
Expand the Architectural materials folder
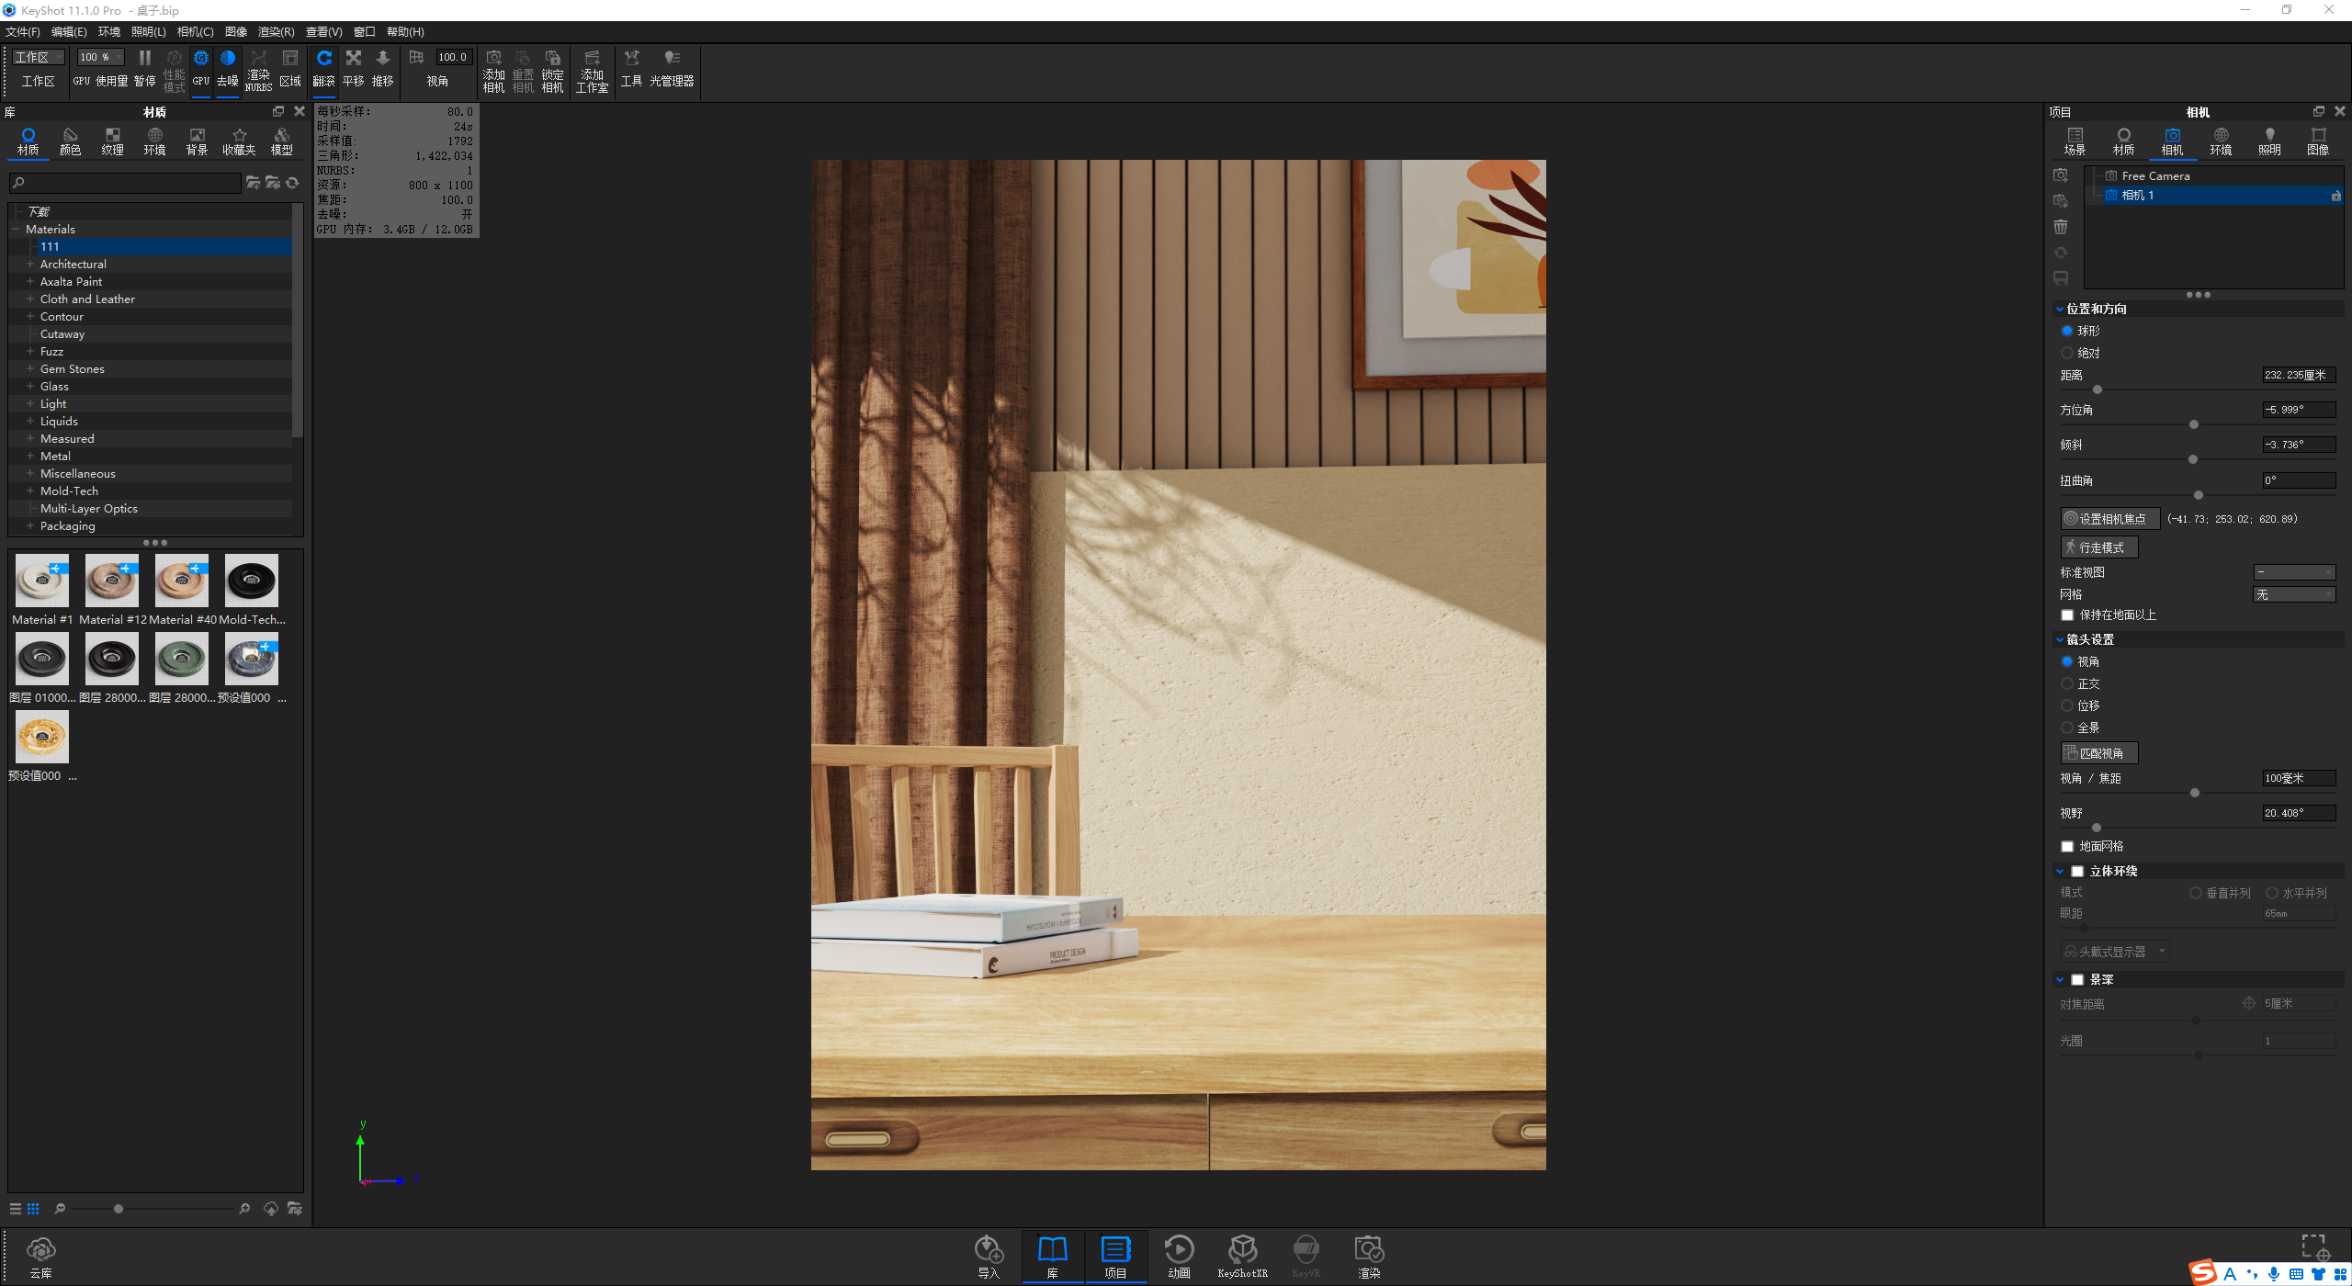click(30, 265)
